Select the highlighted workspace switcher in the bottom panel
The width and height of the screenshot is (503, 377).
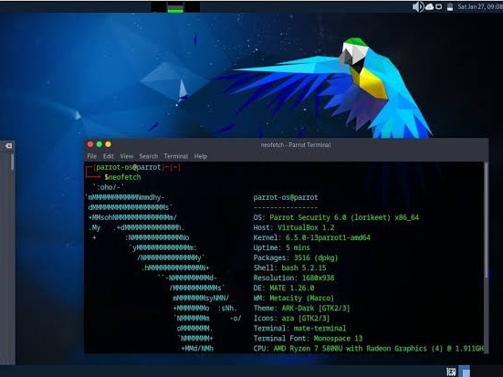[464, 372]
